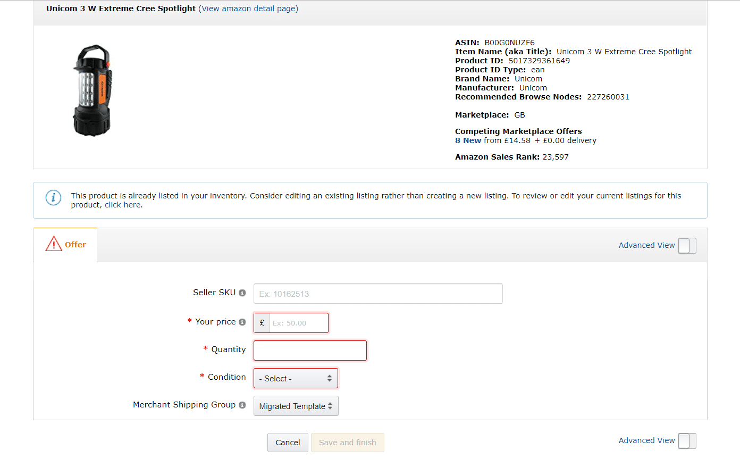Toggle the bottom Advanced View switch

pyautogui.click(x=687, y=441)
